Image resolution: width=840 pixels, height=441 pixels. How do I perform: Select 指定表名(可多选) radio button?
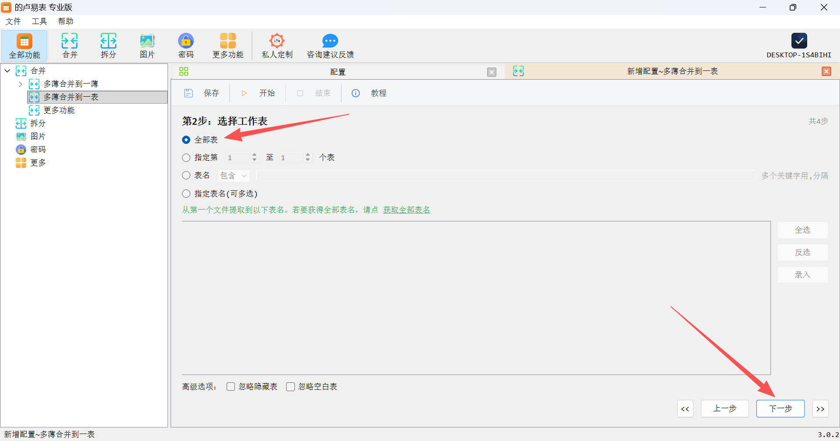186,193
